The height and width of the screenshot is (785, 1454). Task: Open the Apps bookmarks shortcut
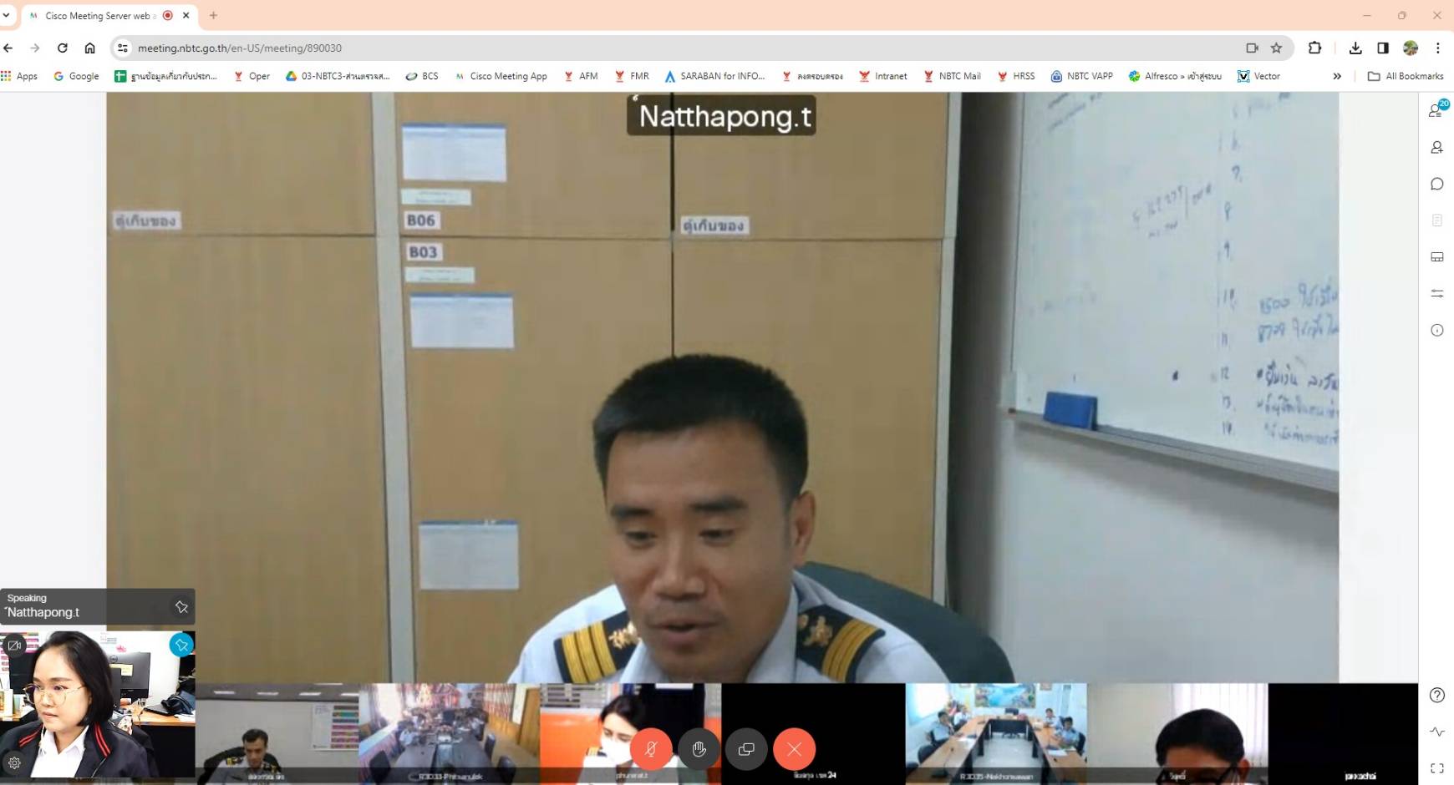tap(19, 76)
